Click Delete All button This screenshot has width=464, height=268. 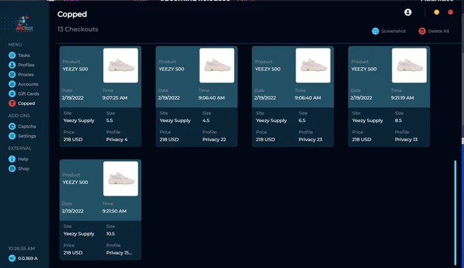click(438, 31)
